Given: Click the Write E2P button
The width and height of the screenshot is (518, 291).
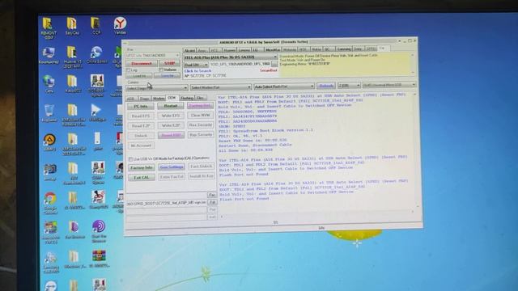Looking at the screenshot, I should 171,126.
